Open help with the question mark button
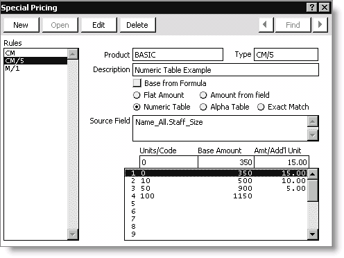This screenshot has width=344, height=258. click(x=311, y=8)
